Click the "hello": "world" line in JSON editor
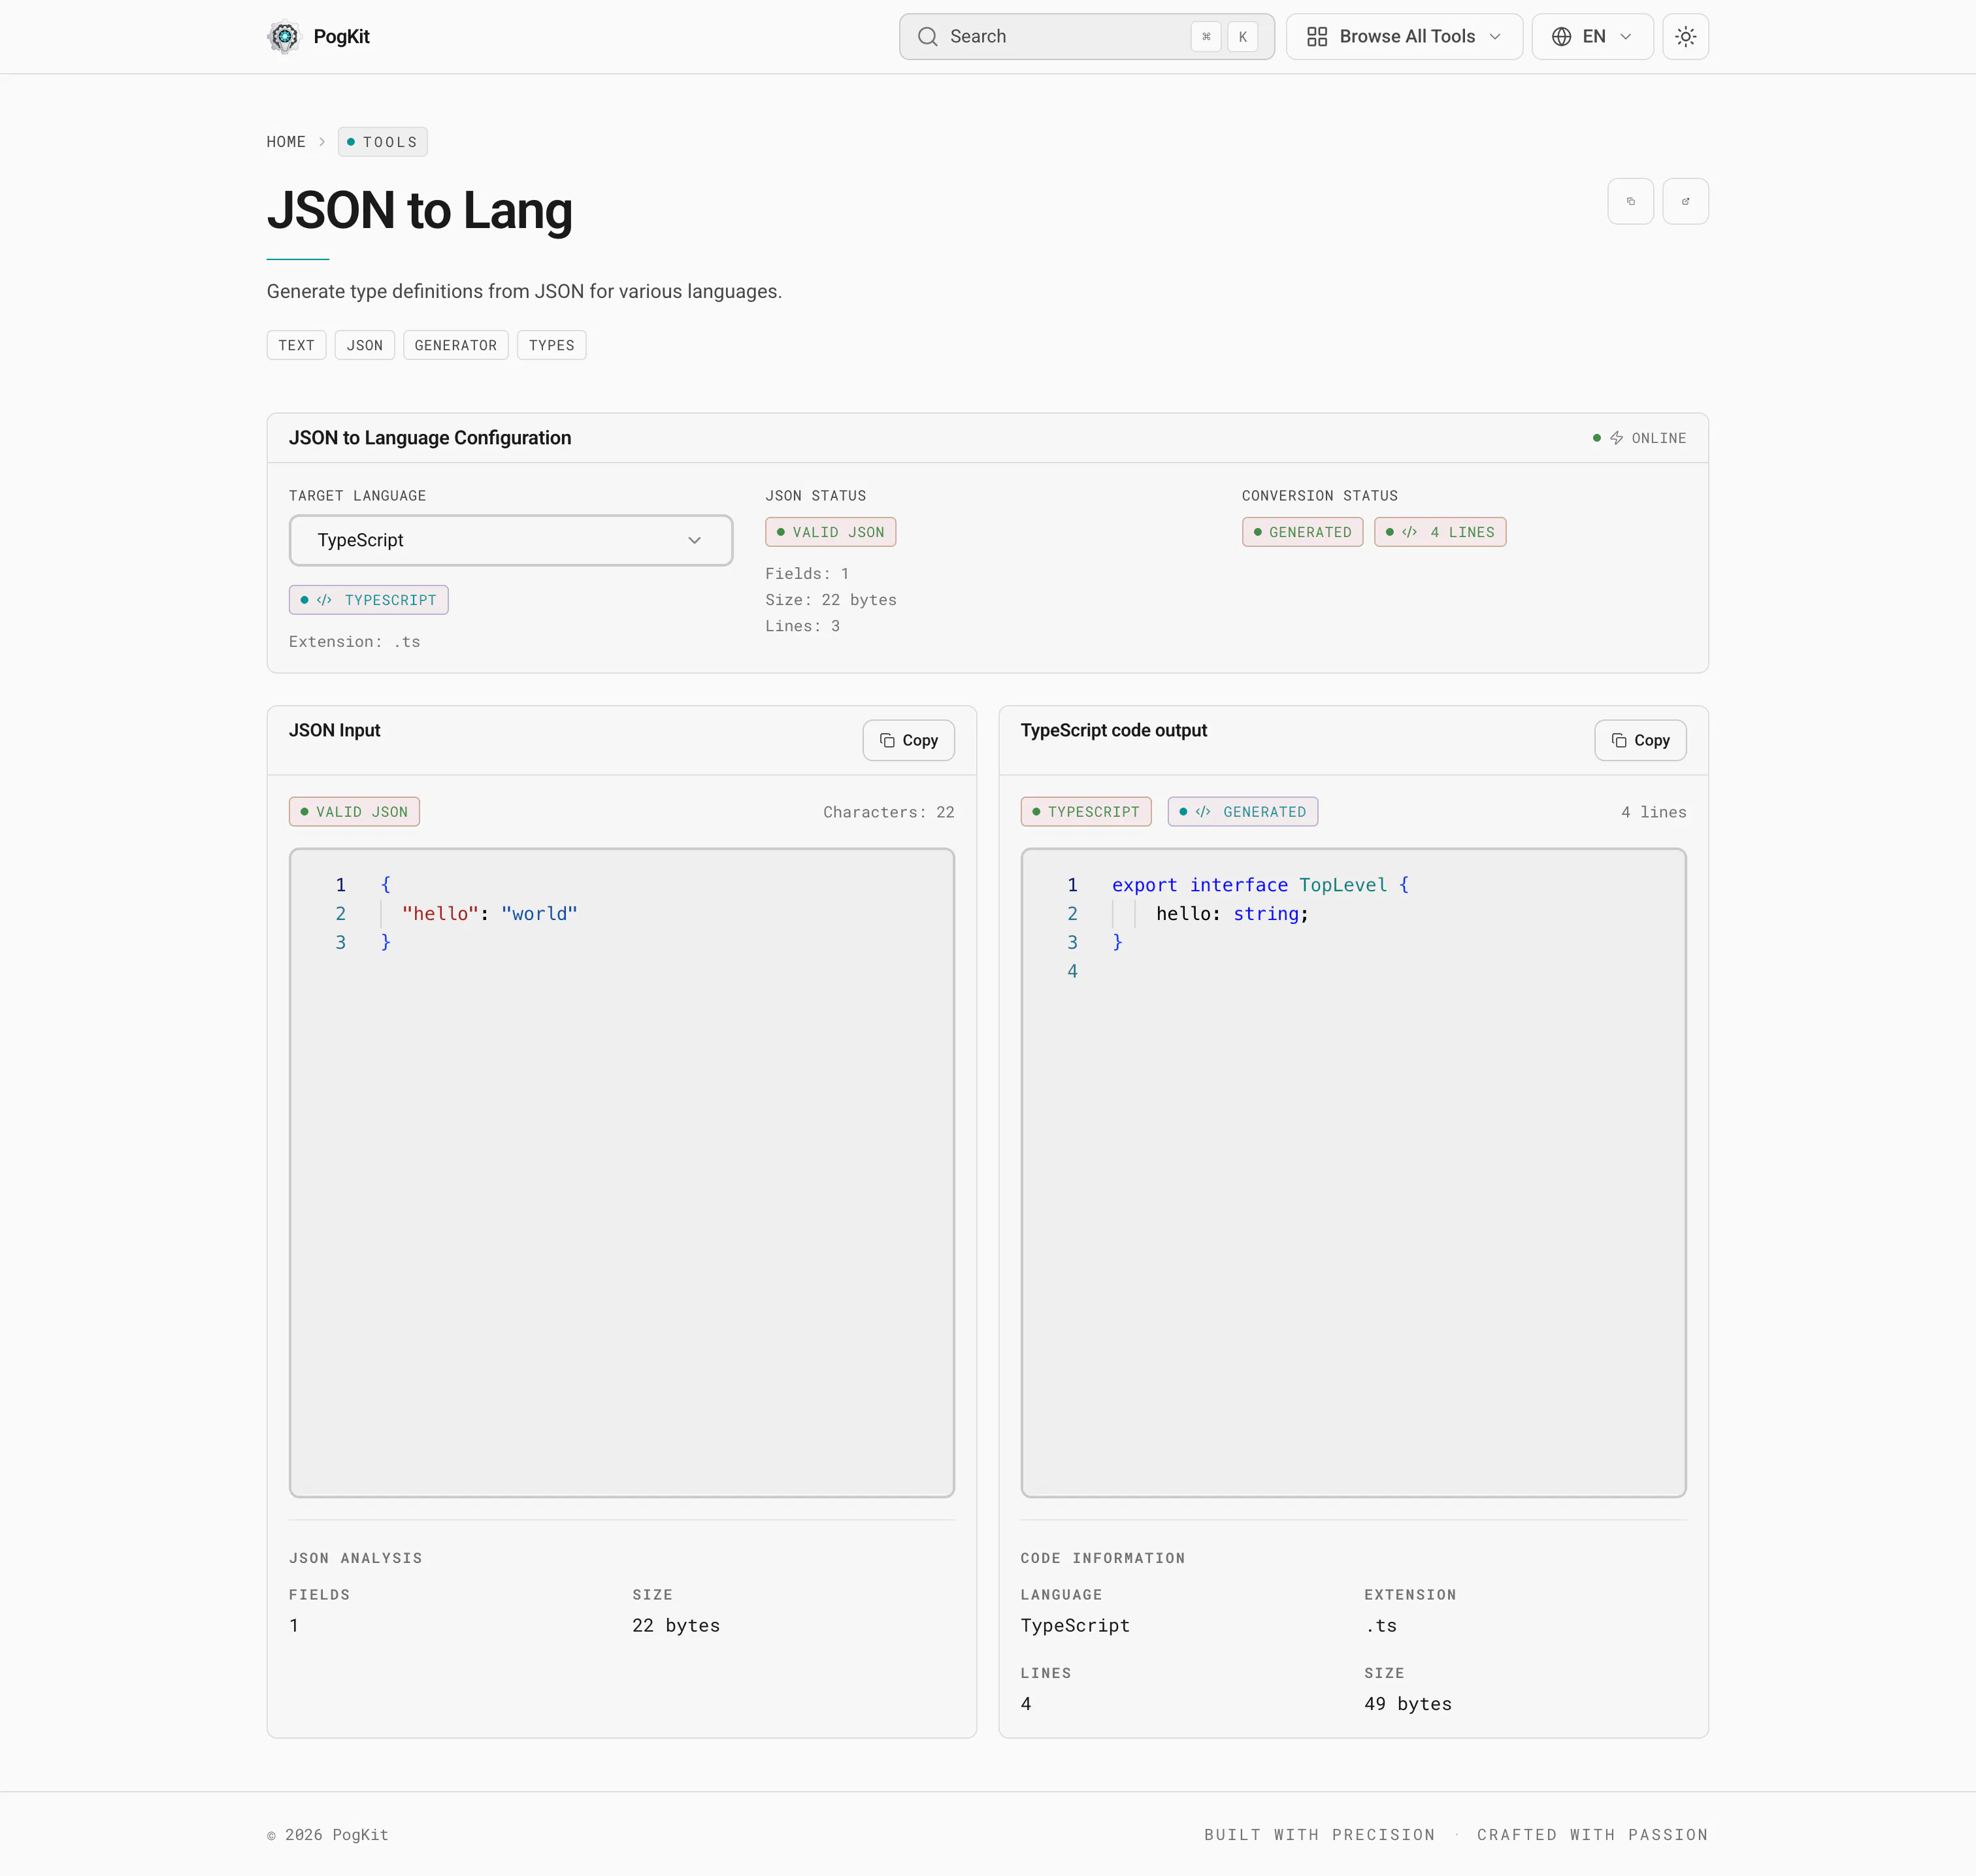 489,914
